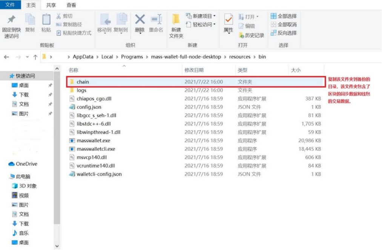The height and width of the screenshot is (250, 382).
Task: Open the View ribbon tab
Action: tap(71, 5)
